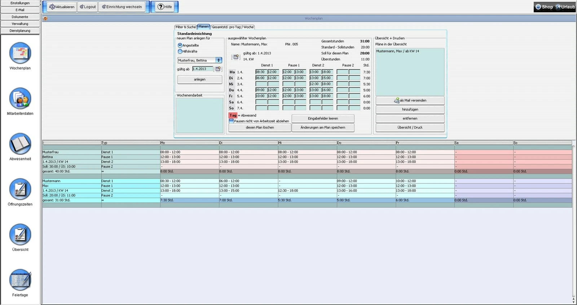Viewport: 577px width, 305px height.
Task: Click the Fr column header in table
Action: 425,143
